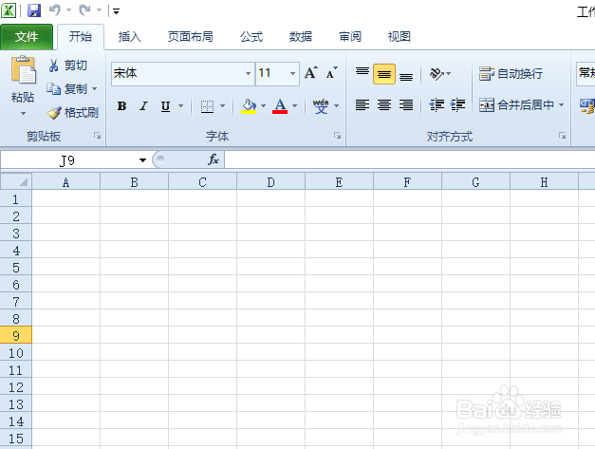Select column G header
This screenshot has height=449, width=595.
pyautogui.click(x=475, y=182)
